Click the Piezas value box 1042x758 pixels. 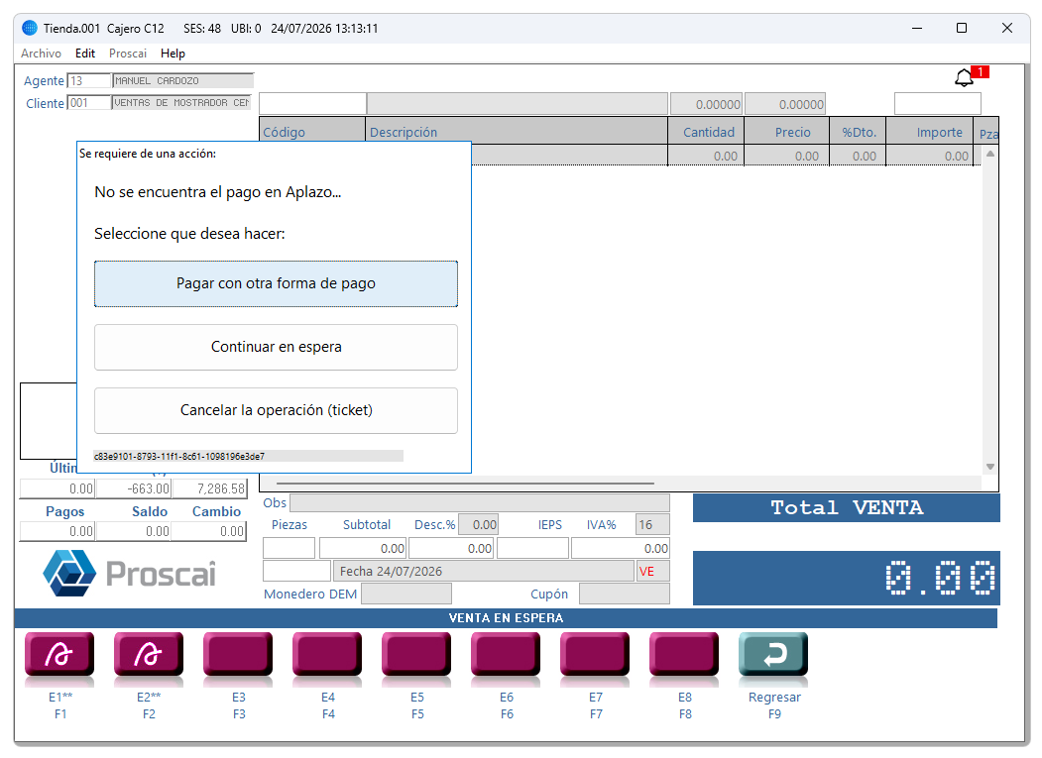(x=289, y=548)
